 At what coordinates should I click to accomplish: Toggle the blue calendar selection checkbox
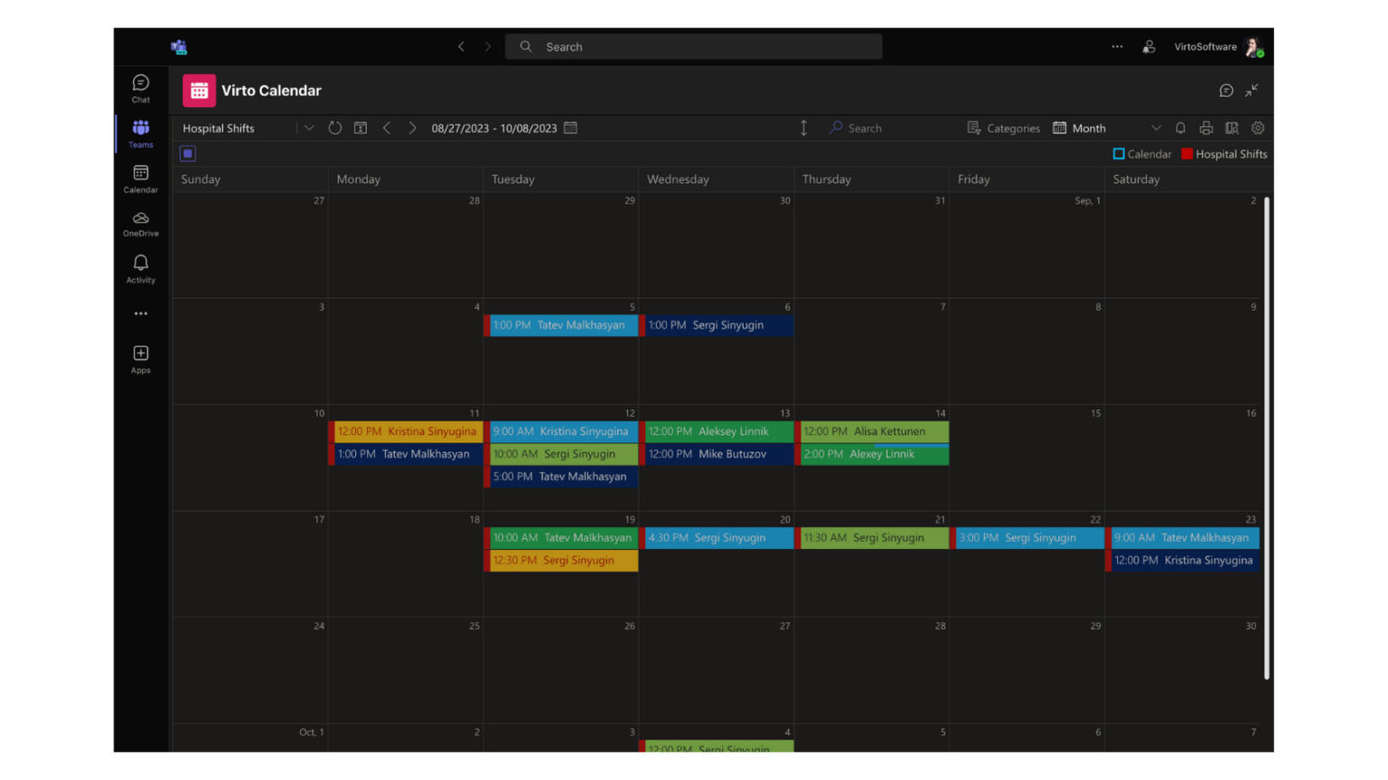tap(187, 153)
